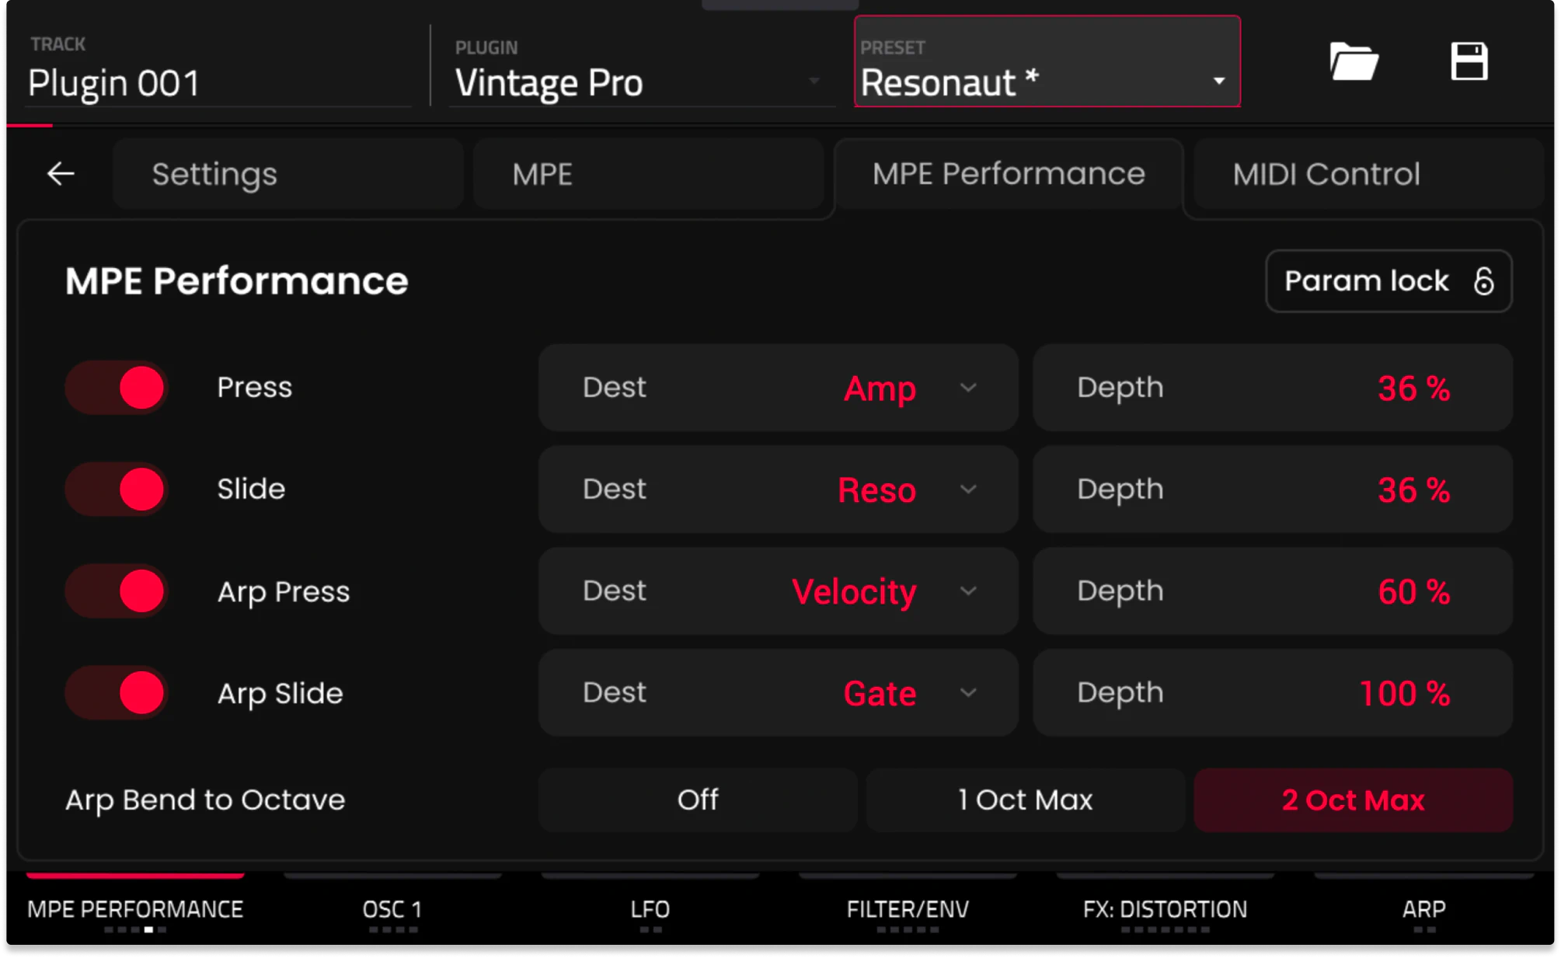
Task: Disable the Slide toggle
Action: coord(117,489)
